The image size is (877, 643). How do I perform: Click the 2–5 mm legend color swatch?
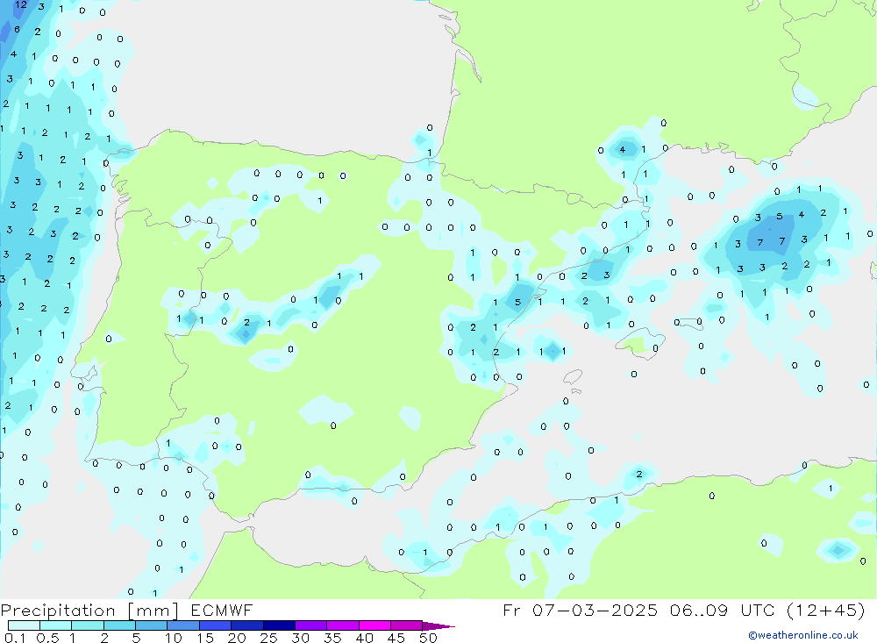tap(119, 625)
